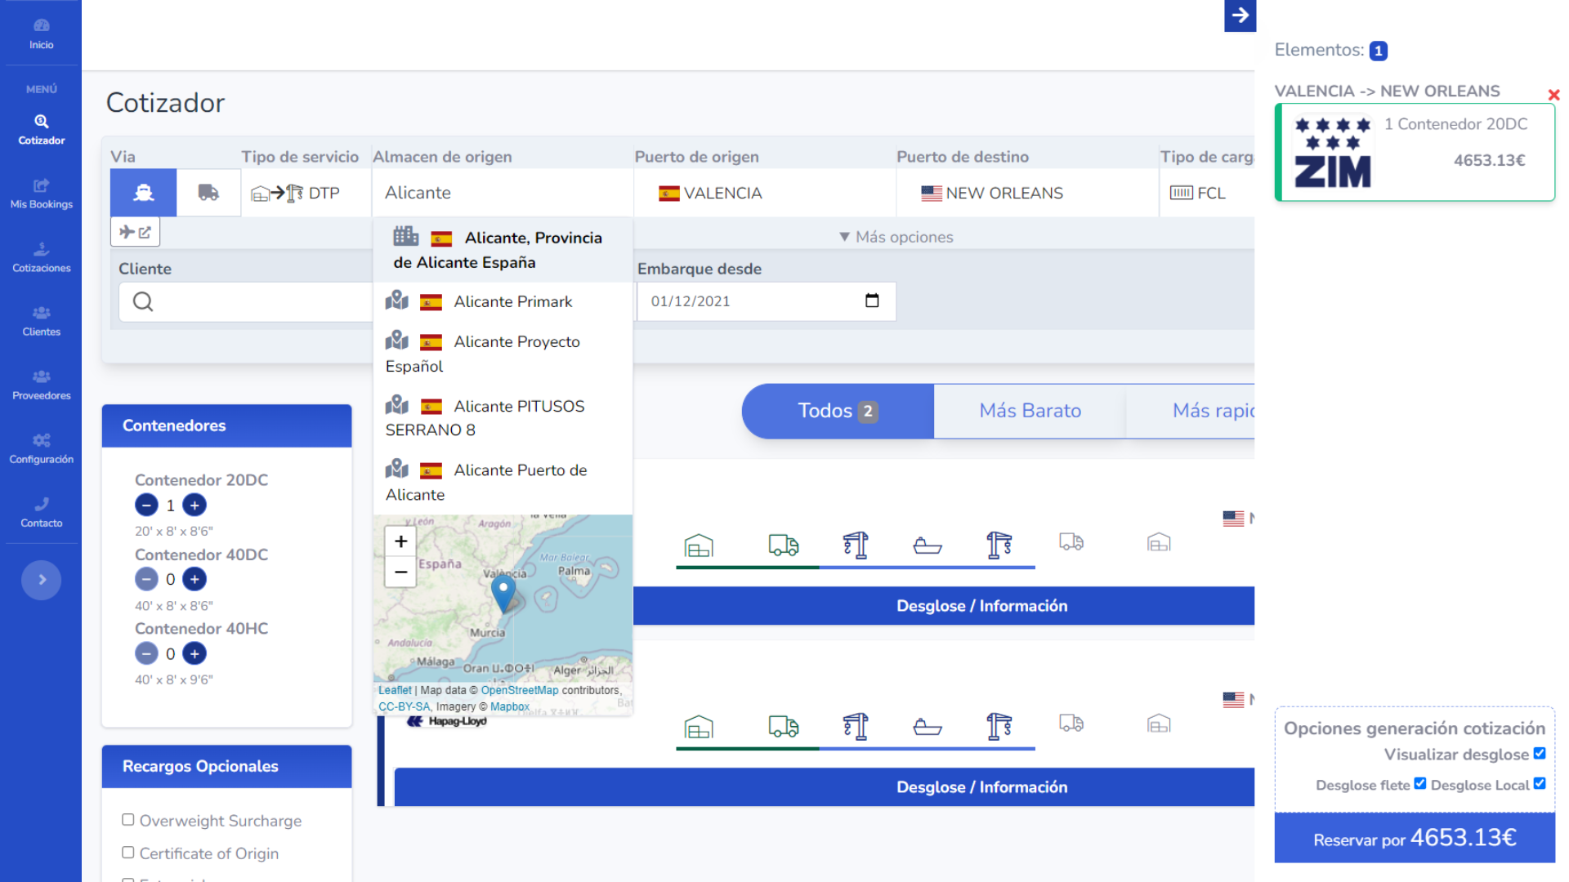
Task: Open Cotizaciones in the sidebar
Action: pos(41,257)
